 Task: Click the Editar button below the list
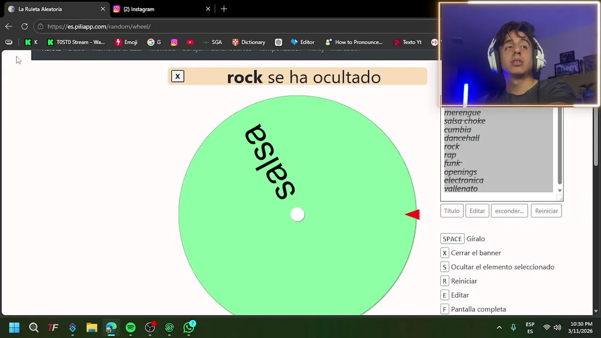point(477,211)
